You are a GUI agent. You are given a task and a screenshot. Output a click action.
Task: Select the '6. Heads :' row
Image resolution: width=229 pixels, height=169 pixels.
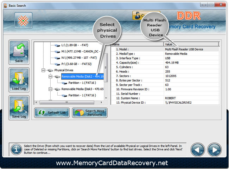click(165, 72)
